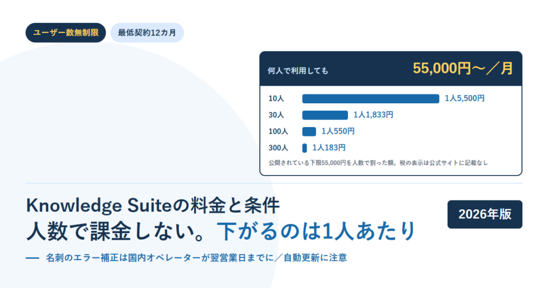
Task: Click the bar for 100人
Action: point(309,131)
